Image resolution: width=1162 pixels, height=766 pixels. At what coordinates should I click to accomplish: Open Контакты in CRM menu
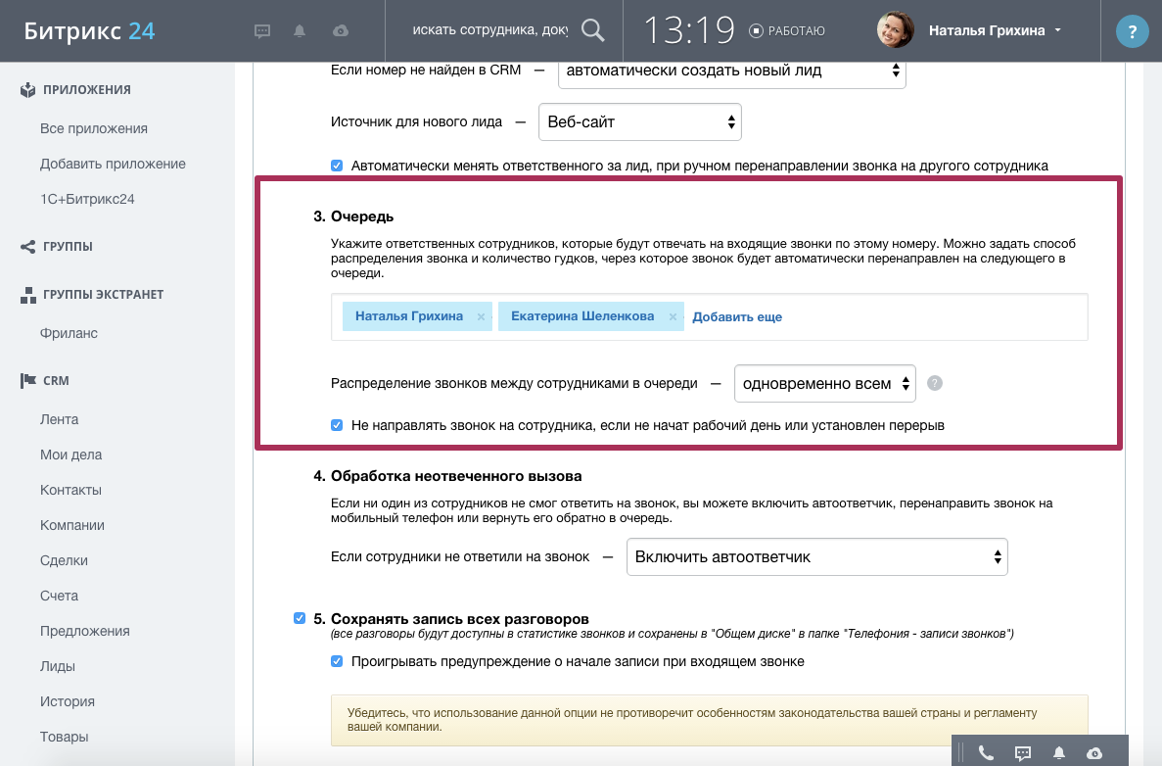pos(70,490)
